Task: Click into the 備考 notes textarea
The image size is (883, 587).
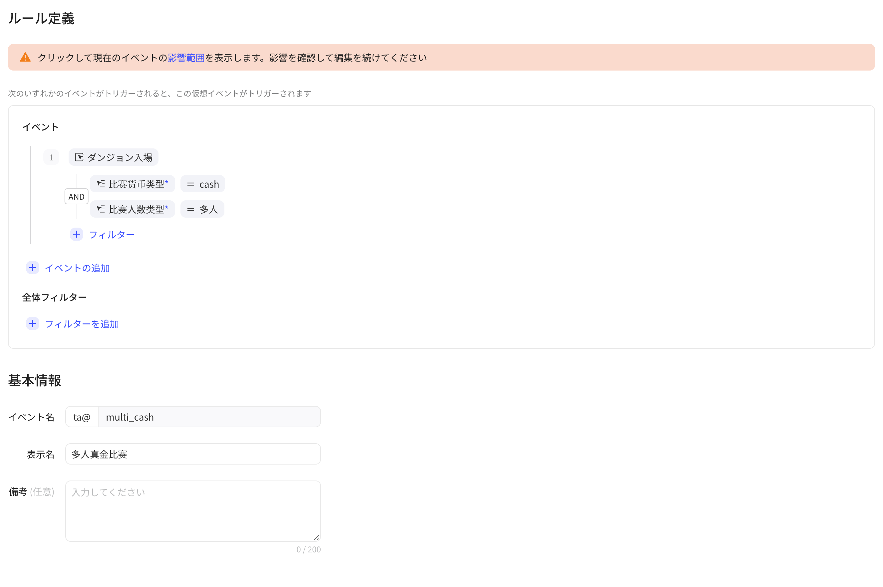Action: [193, 511]
